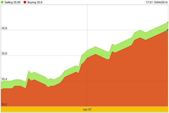Select the dark endpoint marker on Buying line
This screenshot has height=113, width=169.
point(168,30)
